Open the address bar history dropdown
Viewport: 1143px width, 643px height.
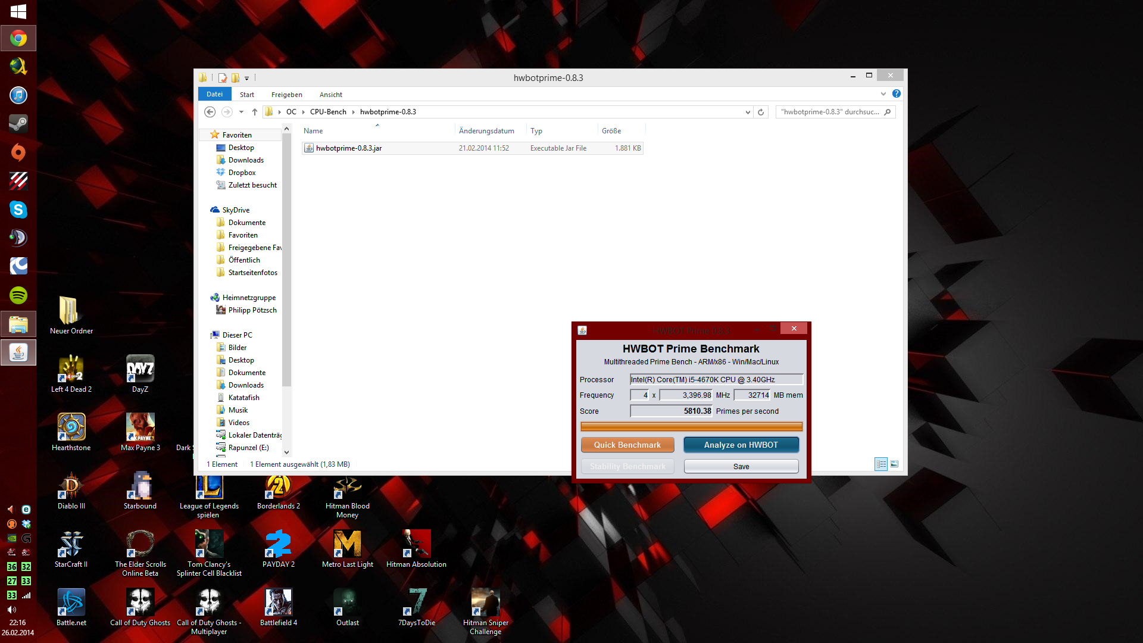(x=748, y=112)
